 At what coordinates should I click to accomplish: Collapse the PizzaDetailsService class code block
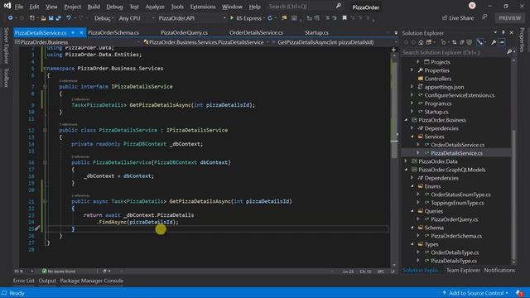pos(45,131)
